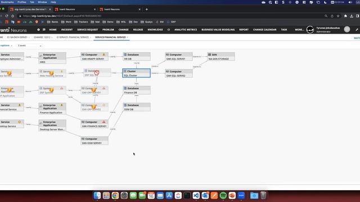This screenshot has width=360, height=202.
Task: Open BUSINESS VALUE MODELING workspace
Action: (218, 30)
